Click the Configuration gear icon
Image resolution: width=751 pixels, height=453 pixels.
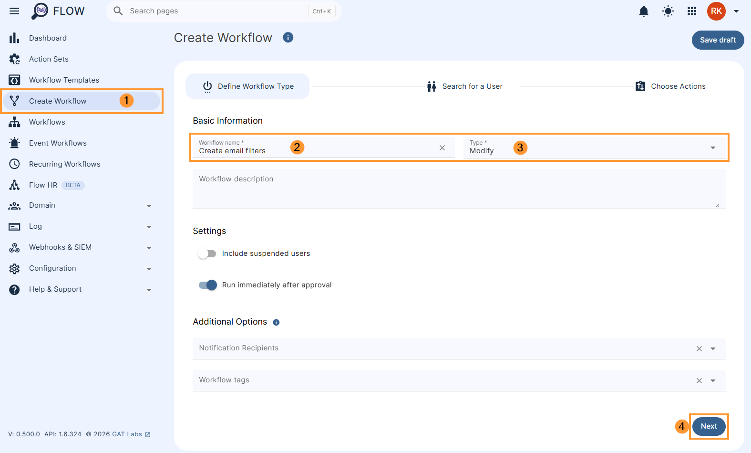point(14,268)
